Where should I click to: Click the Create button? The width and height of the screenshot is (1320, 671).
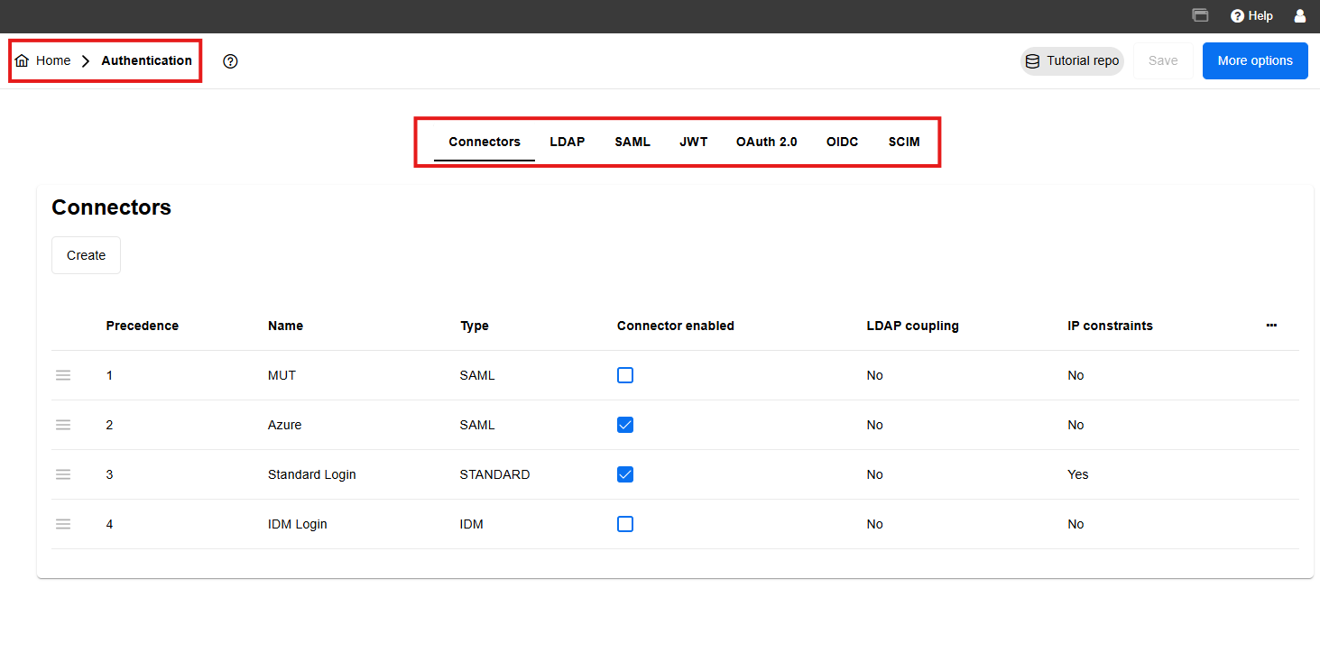[86, 254]
